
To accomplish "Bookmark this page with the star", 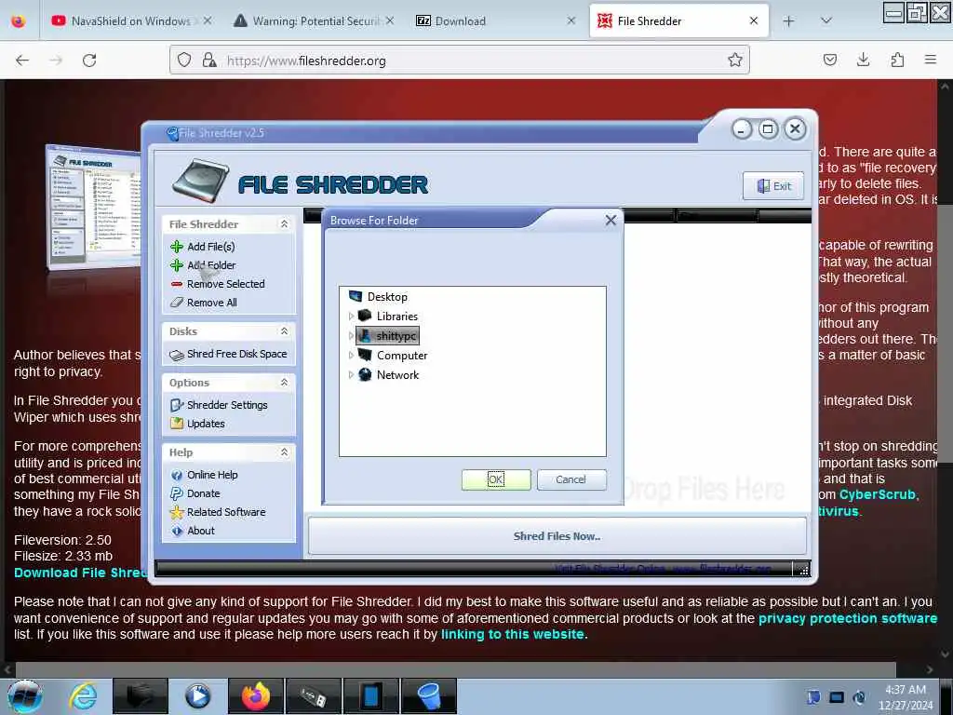I will pos(735,60).
